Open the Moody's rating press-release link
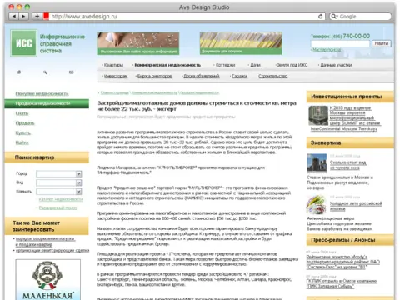400x300 pixels. click(343, 262)
